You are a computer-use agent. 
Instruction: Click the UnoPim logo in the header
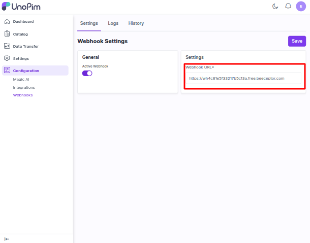(x=21, y=6)
